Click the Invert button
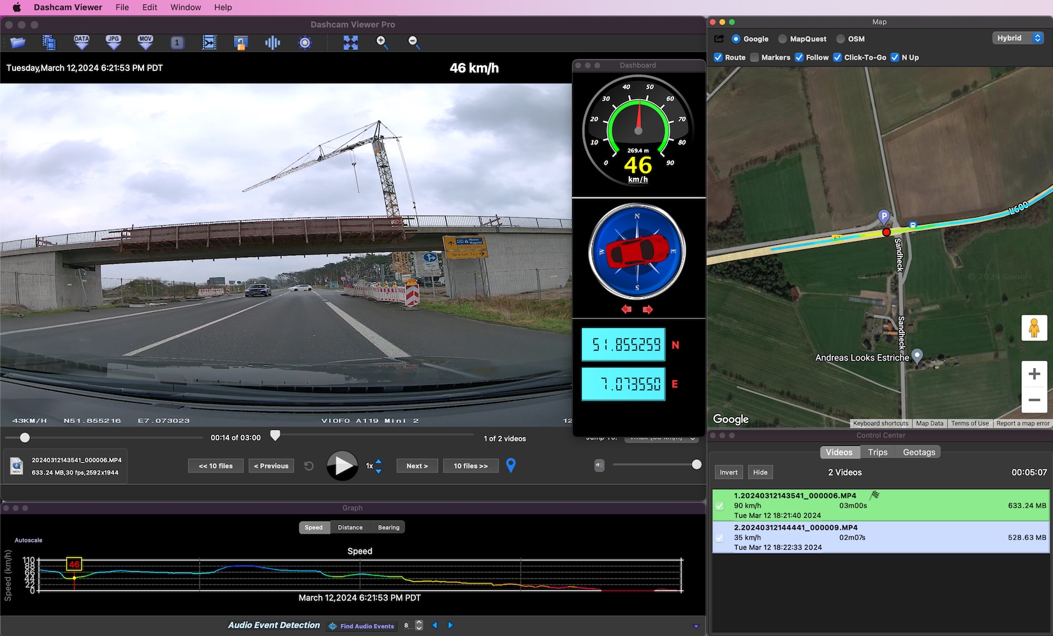The width and height of the screenshot is (1053, 636). pyautogui.click(x=728, y=473)
